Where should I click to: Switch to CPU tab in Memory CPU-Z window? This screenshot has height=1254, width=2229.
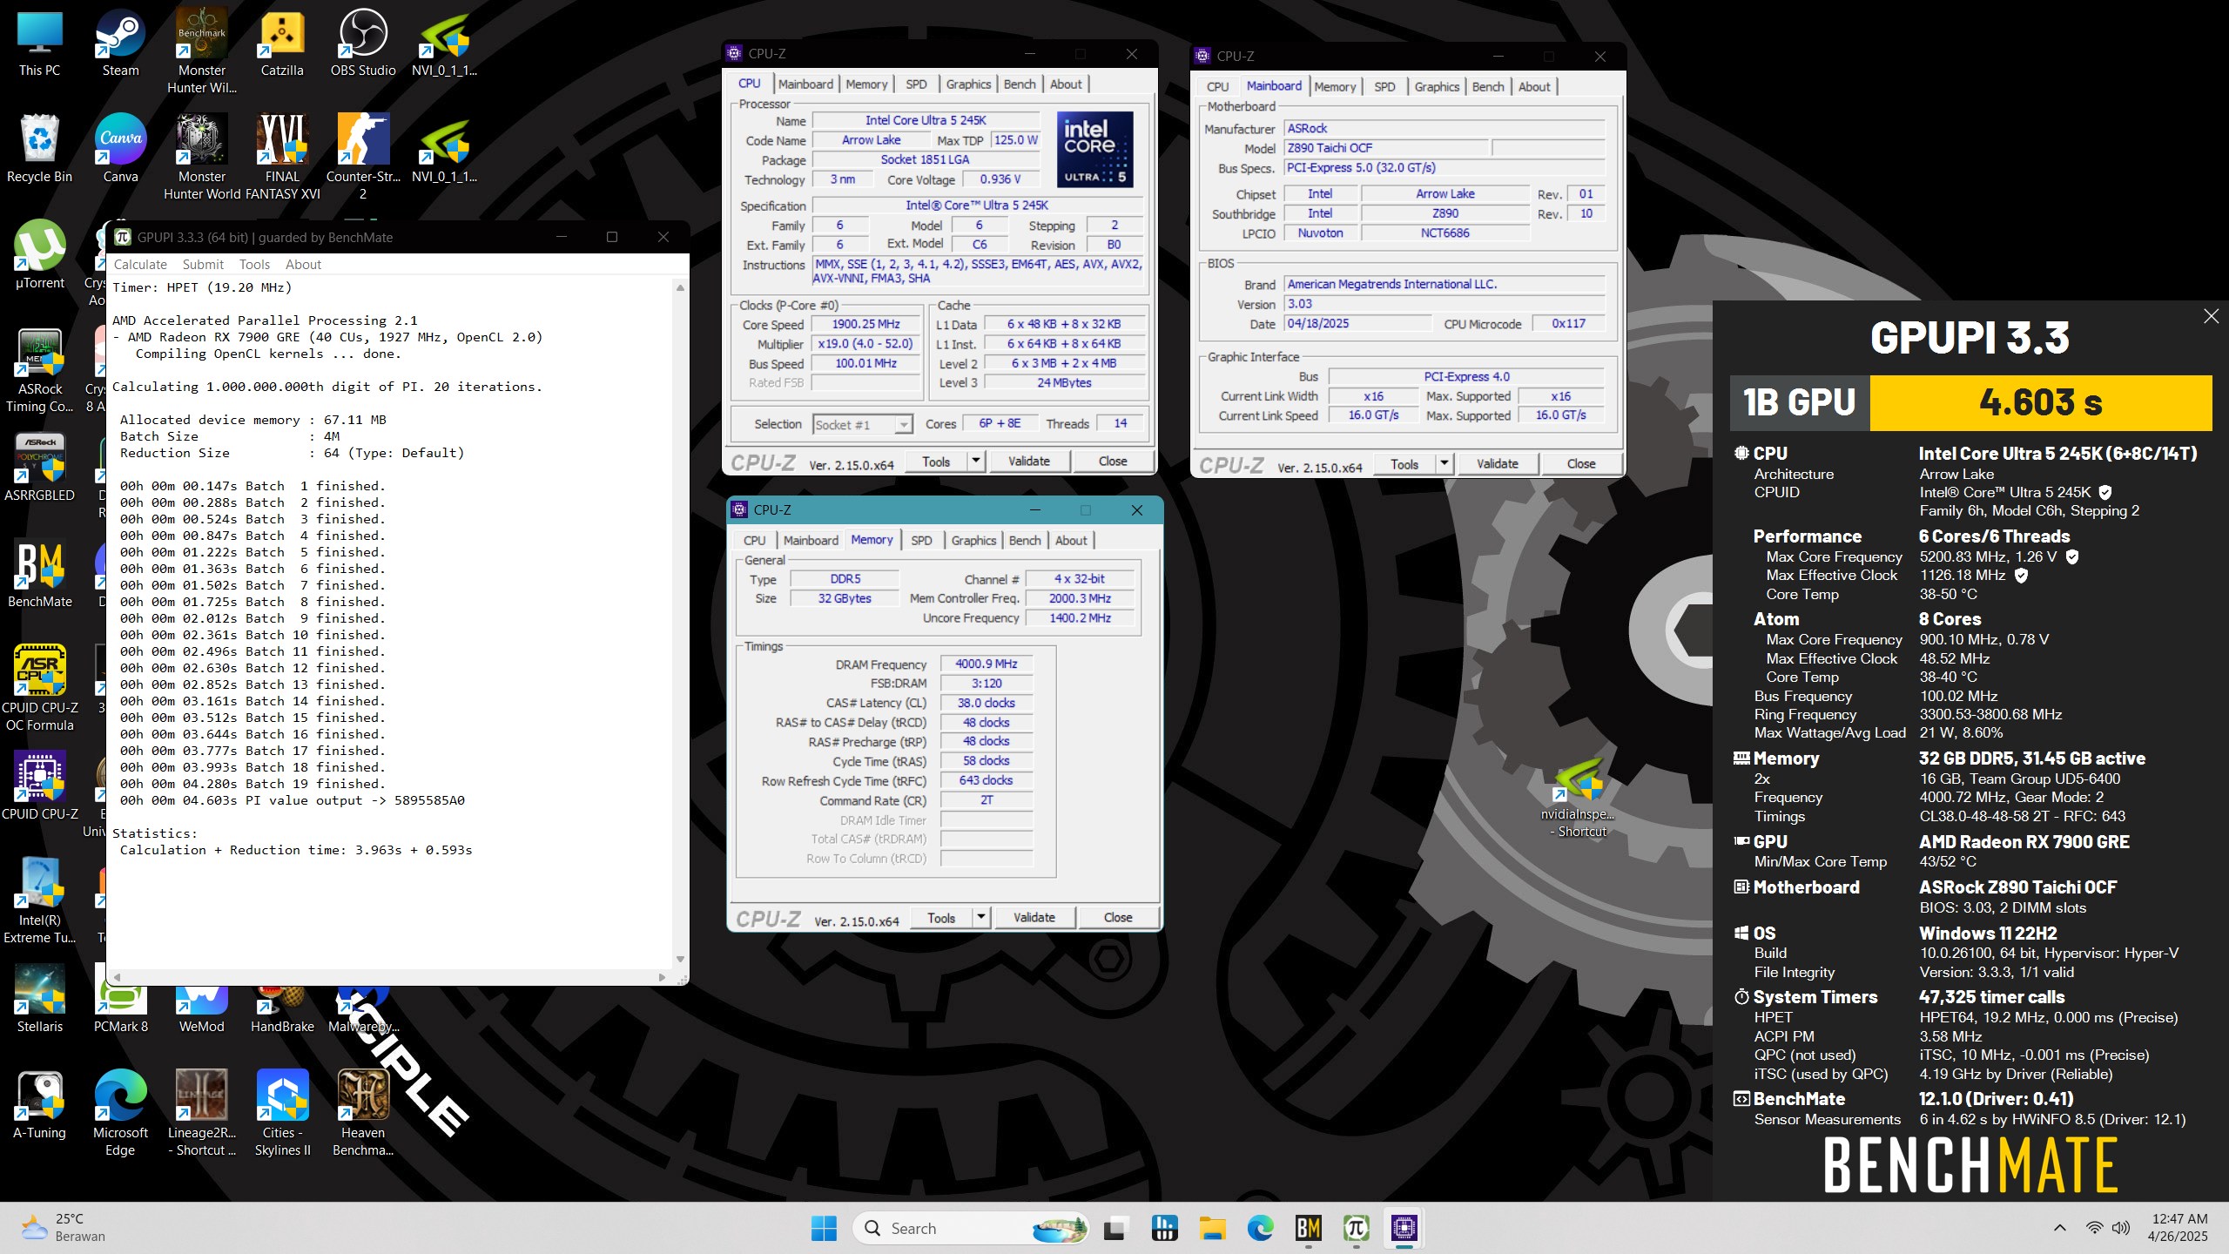point(754,541)
